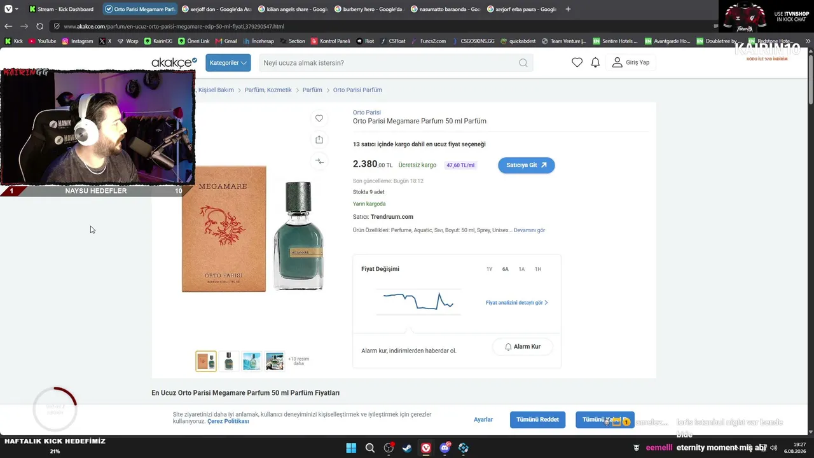Show more bookmarks with the overflow chevron
This screenshot has height=458, width=814.
pos(808,41)
